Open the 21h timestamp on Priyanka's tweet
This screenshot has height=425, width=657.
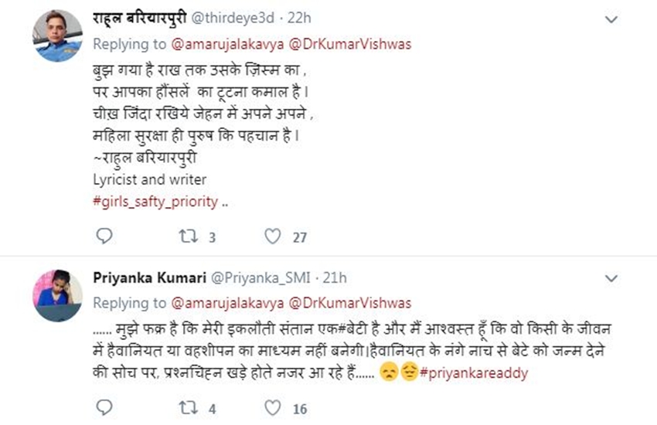pyautogui.click(x=335, y=277)
